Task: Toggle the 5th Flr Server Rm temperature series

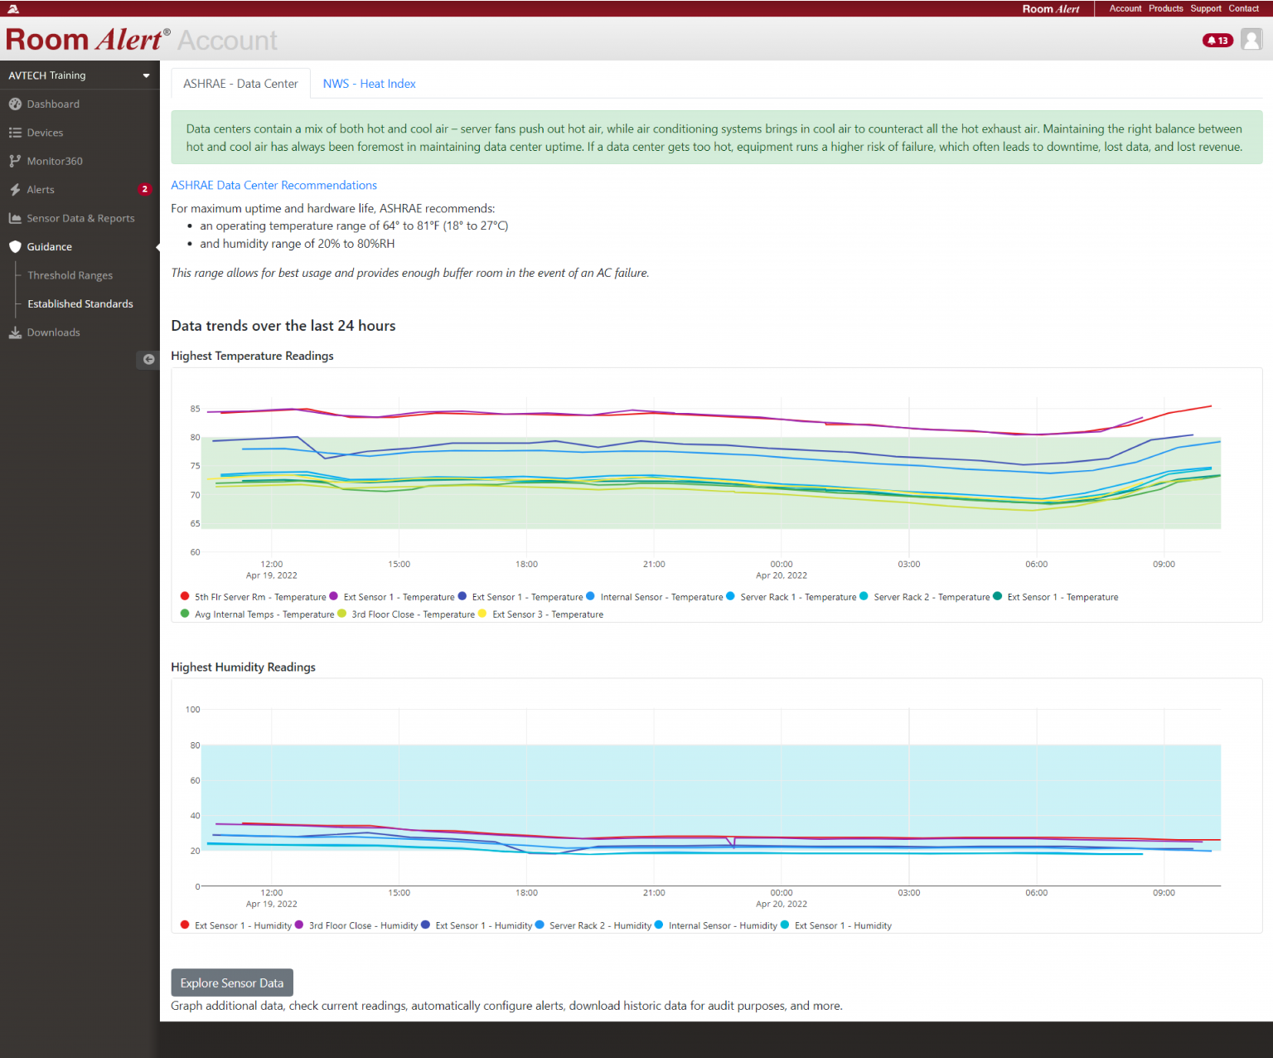Action: tap(259, 596)
